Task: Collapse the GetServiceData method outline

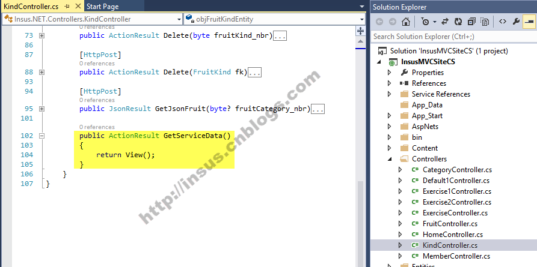Action: click(x=41, y=136)
